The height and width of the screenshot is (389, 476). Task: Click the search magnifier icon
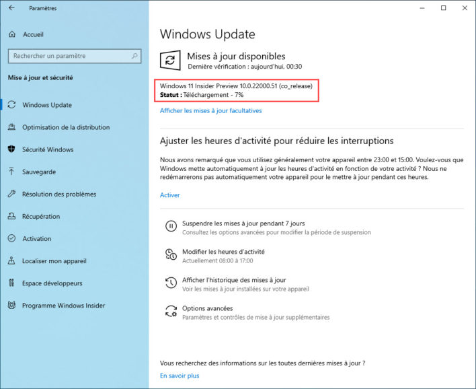(x=134, y=56)
